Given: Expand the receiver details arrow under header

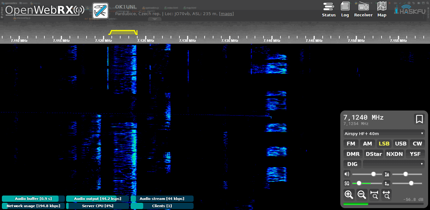Looking at the screenshot, I should tap(155, 19).
